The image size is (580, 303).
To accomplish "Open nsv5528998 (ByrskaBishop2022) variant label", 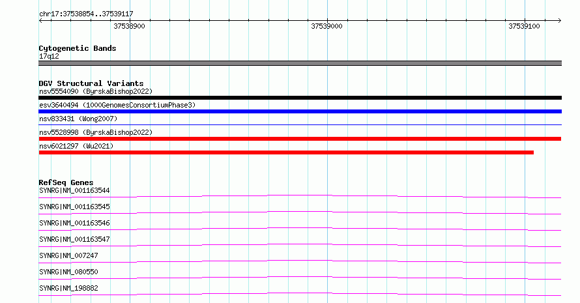I will (96, 132).
